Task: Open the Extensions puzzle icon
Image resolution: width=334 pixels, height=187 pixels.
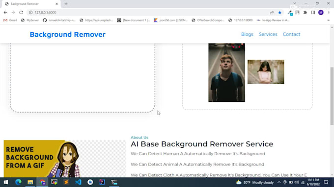Action: point(305,13)
